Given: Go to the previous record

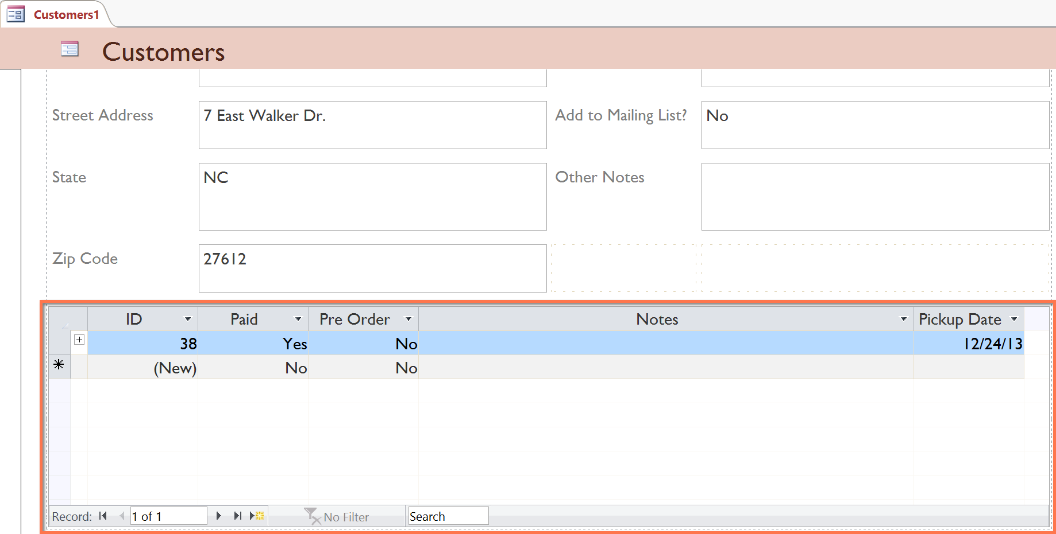Looking at the screenshot, I should coord(121,516).
